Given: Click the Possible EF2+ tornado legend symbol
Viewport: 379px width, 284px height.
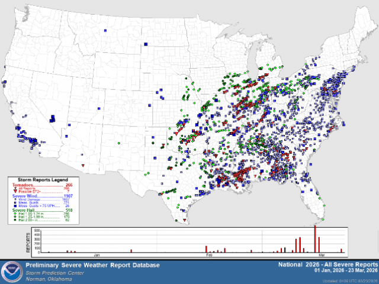Looking at the screenshot, I should (x=14, y=192).
